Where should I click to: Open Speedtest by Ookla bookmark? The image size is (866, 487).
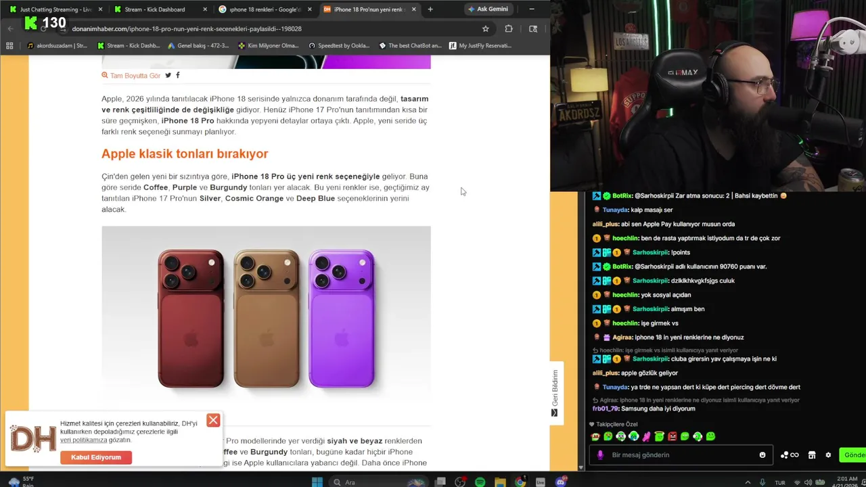pos(339,46)
